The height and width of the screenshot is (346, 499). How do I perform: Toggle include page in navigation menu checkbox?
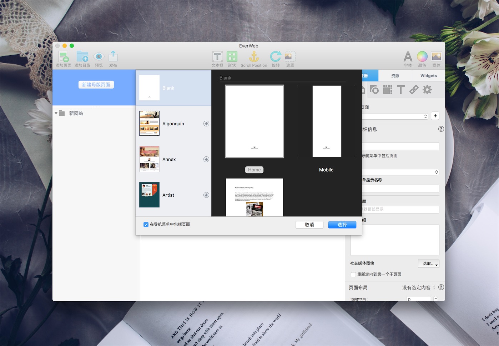point(146,225)
